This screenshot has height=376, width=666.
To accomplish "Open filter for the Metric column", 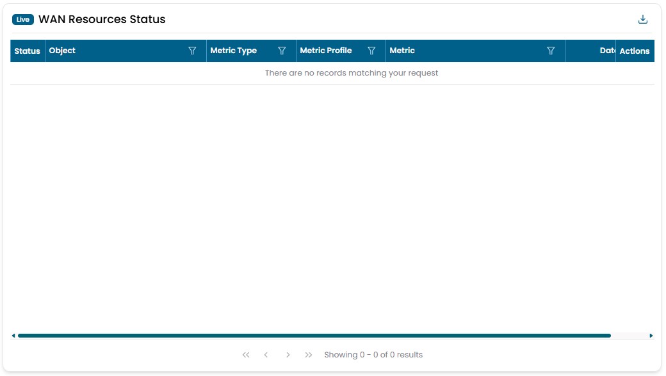I will pyautogui.click(x=551, y=51).
